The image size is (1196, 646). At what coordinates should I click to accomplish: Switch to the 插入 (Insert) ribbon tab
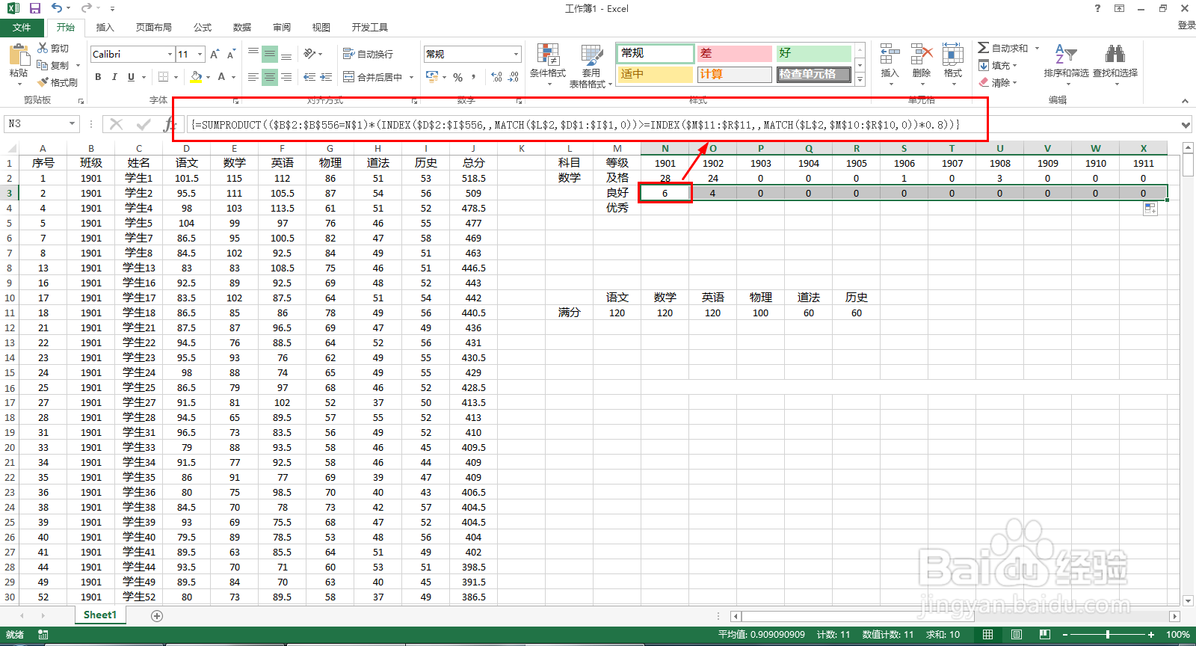click(x=105, y=28)
